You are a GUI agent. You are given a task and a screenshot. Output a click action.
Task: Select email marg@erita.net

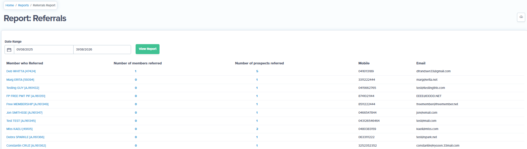pos(427,80)
